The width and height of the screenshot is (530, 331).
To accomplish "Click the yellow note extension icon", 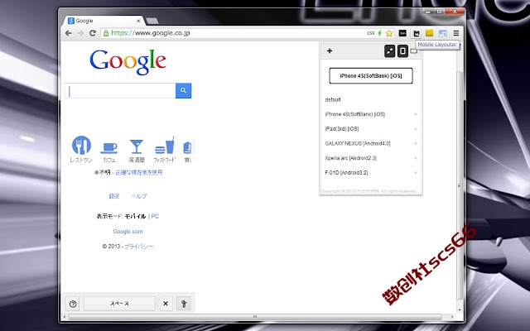I will point(429,33).
